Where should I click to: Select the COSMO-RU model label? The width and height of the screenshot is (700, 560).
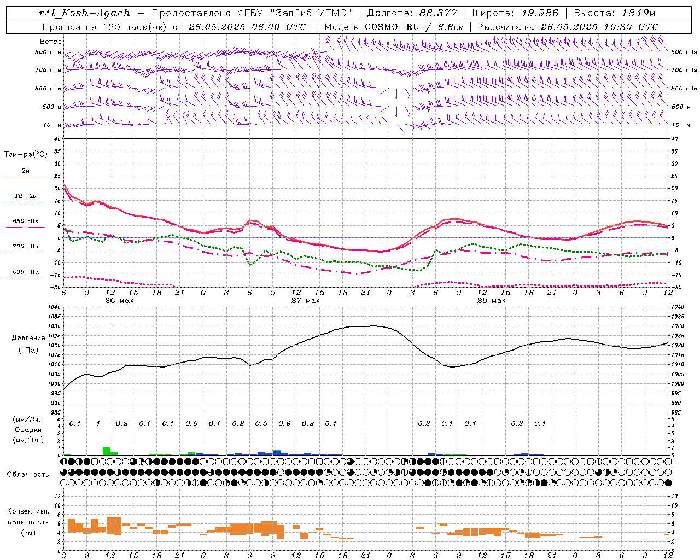(x=392, y=27)
